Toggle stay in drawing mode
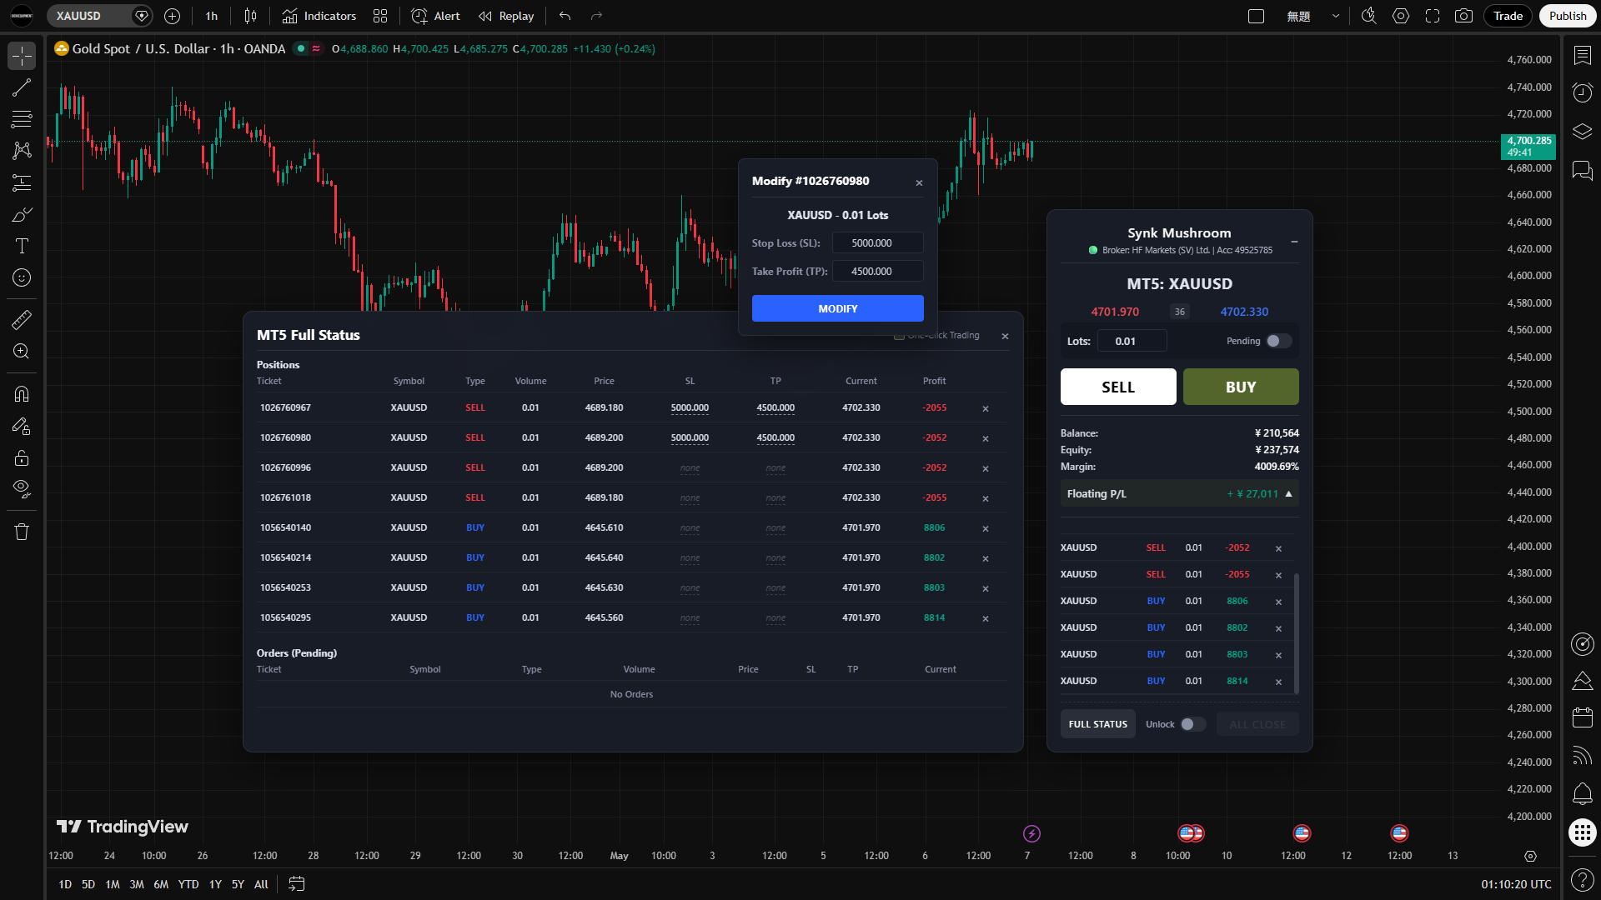This screenshot has height=900, width=1601. coord(22,426)
